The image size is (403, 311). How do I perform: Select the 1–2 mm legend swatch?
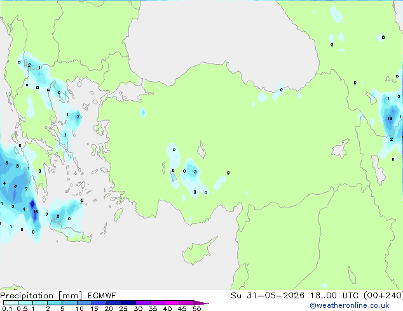coord(40,303)
